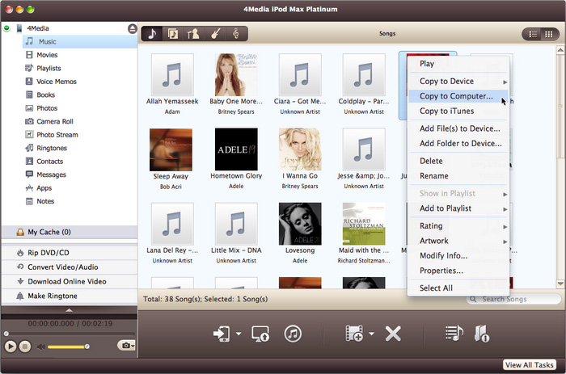
Task: Show the Albums view tab
Action: pyautogui.click(x=173, y=34)
